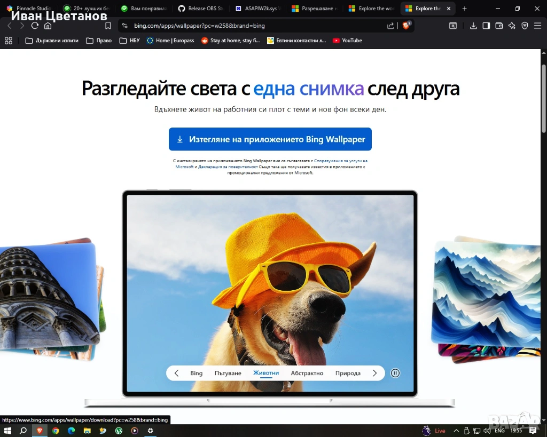
Task: Switch to the ASAPIW2k.sys tab
Action: pos(258,9)
